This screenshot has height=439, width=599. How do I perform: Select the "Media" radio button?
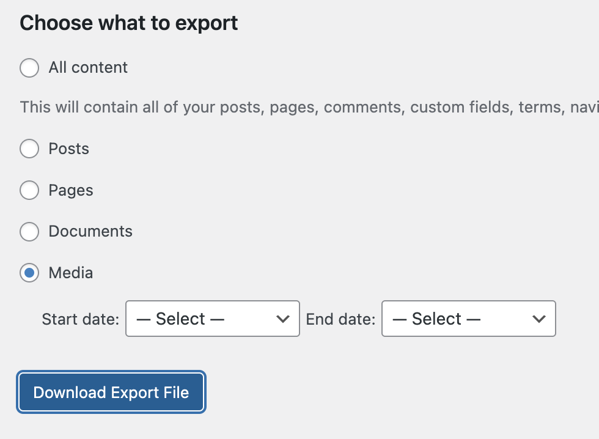click(29, 273)
